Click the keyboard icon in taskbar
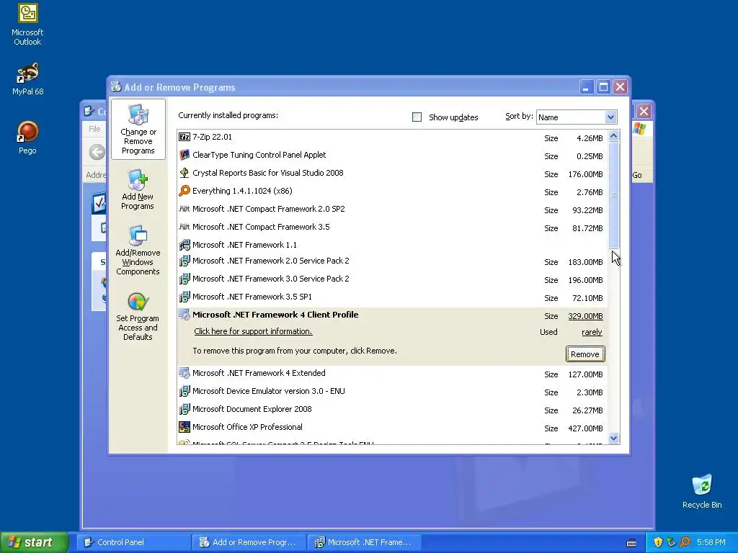The width and height of the screenshot is (738, 553). pos(631,543)
